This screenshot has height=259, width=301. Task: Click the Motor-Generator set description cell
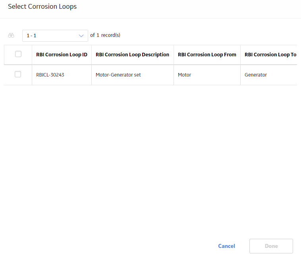click(x=118, y=75)
